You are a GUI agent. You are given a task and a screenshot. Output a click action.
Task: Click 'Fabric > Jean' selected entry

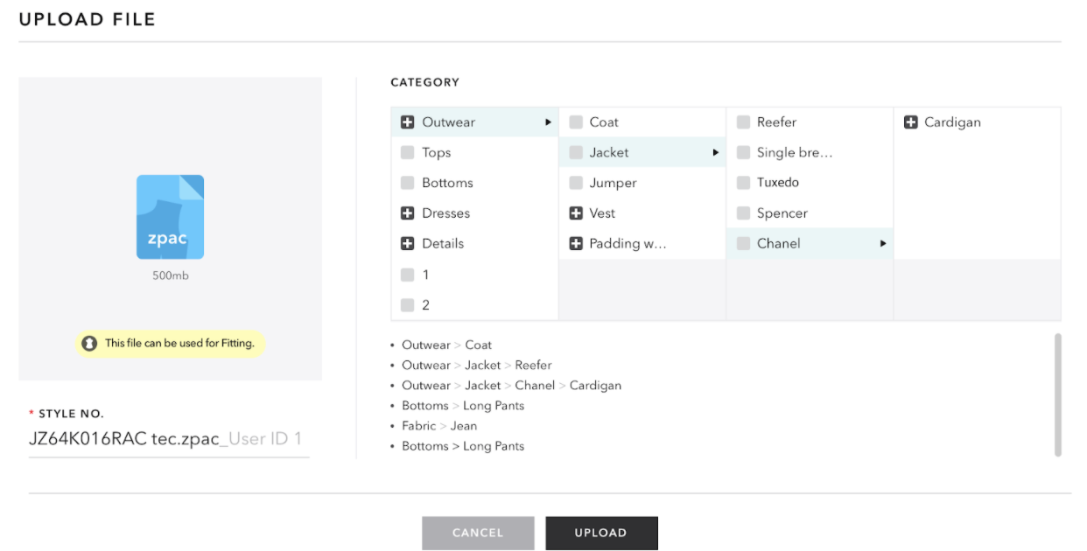pyautogui.click(x=439, y=426)
